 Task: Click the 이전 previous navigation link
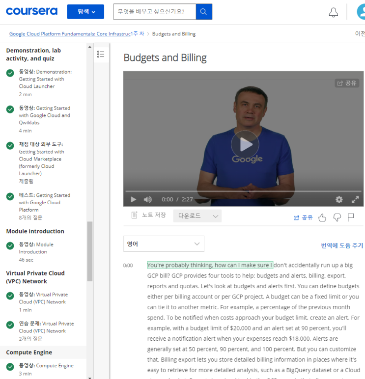pyautogui.click(x=360, y=33)
